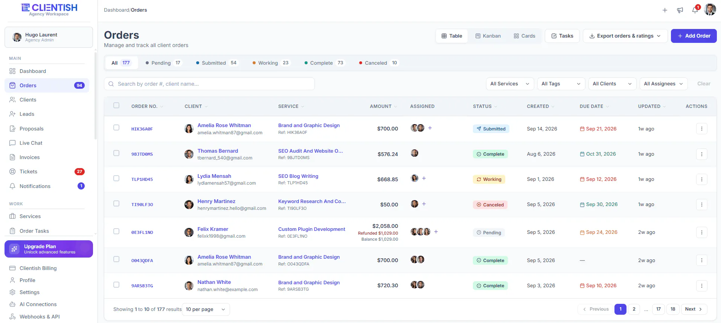
Task: Expand the 10 per page dropdown
Action: pyautogui.click(x=206, y=309)
